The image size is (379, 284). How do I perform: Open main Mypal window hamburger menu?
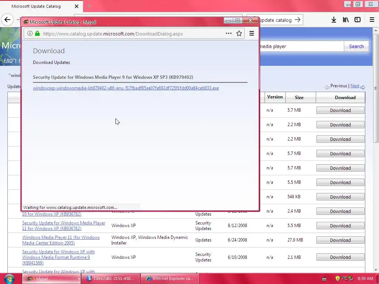coord(372,20)
